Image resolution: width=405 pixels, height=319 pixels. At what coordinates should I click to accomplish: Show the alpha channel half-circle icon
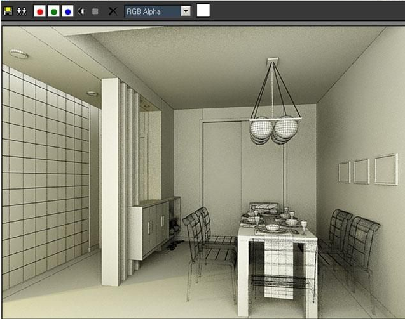pos(81,11)
